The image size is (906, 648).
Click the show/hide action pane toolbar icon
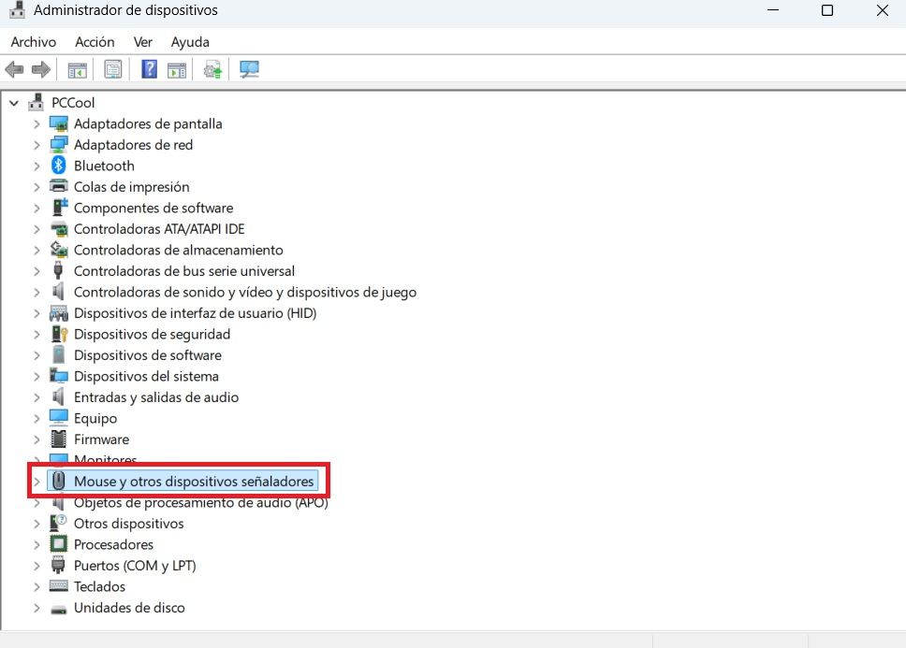coord(177,70)
